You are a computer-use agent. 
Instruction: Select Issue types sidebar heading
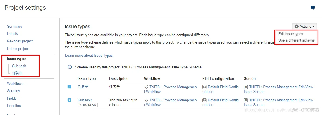point(17,59)
